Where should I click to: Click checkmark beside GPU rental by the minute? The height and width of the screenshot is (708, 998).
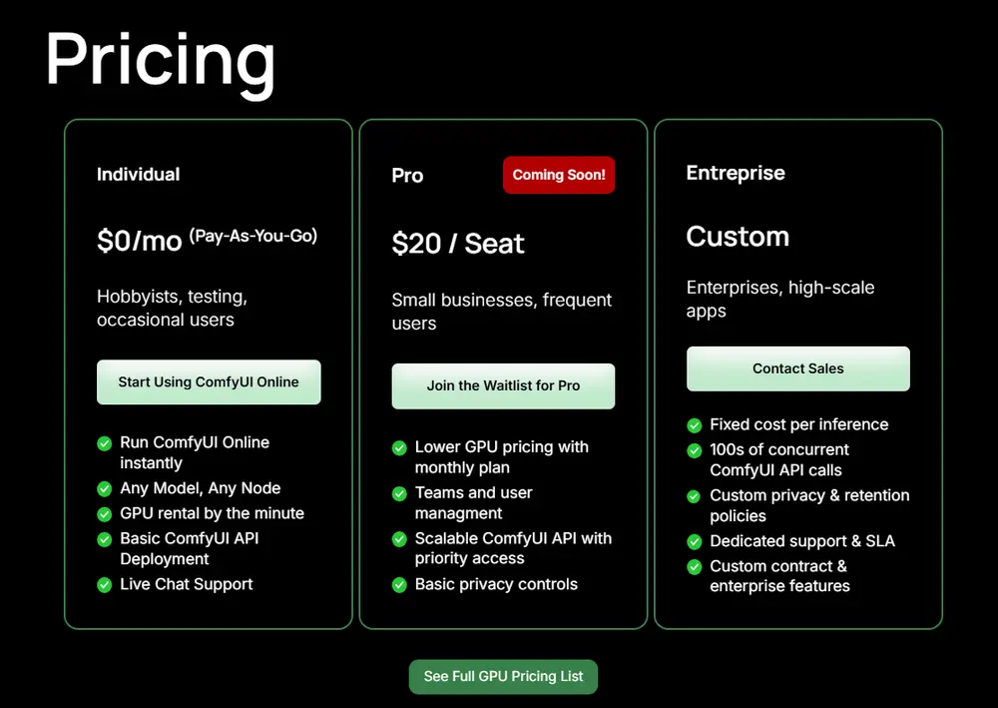pyautogui.click(x=105, y=513)
